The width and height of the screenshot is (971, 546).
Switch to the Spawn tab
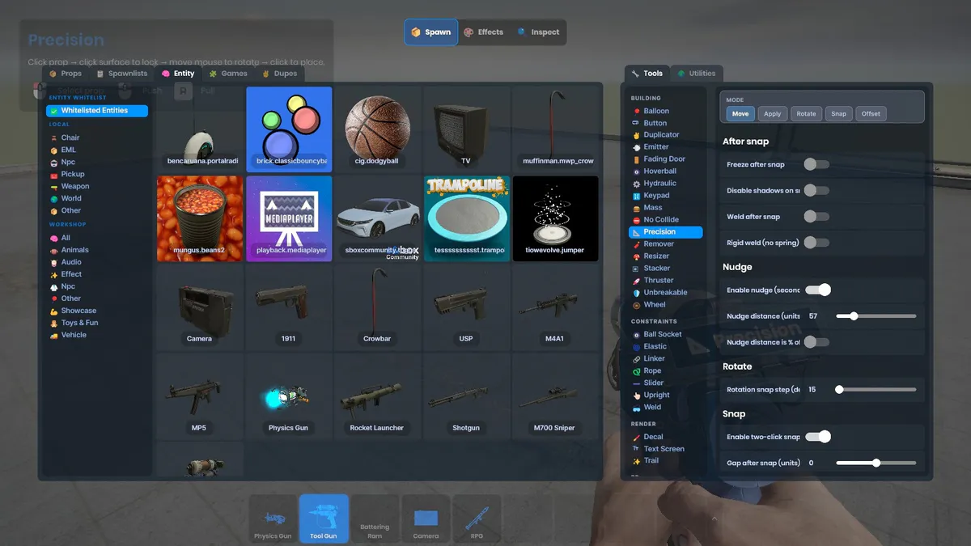(431, 32)
